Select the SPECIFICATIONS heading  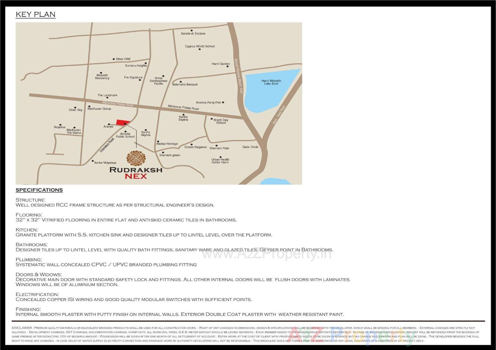(39, 190)
